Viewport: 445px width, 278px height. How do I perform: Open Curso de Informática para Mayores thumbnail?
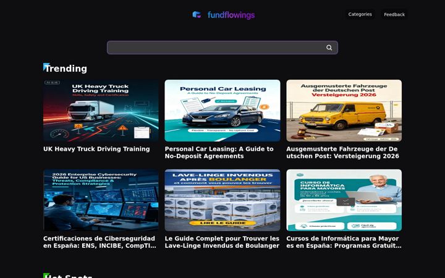[x=344, y=200]
